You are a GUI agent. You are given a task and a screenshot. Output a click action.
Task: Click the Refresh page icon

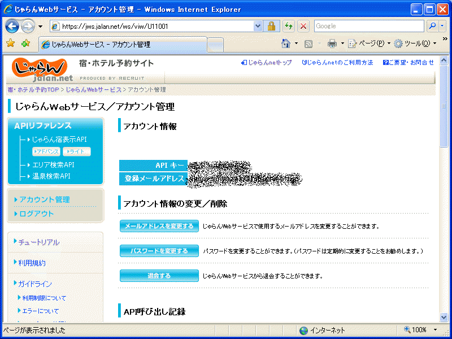point(289,26)
